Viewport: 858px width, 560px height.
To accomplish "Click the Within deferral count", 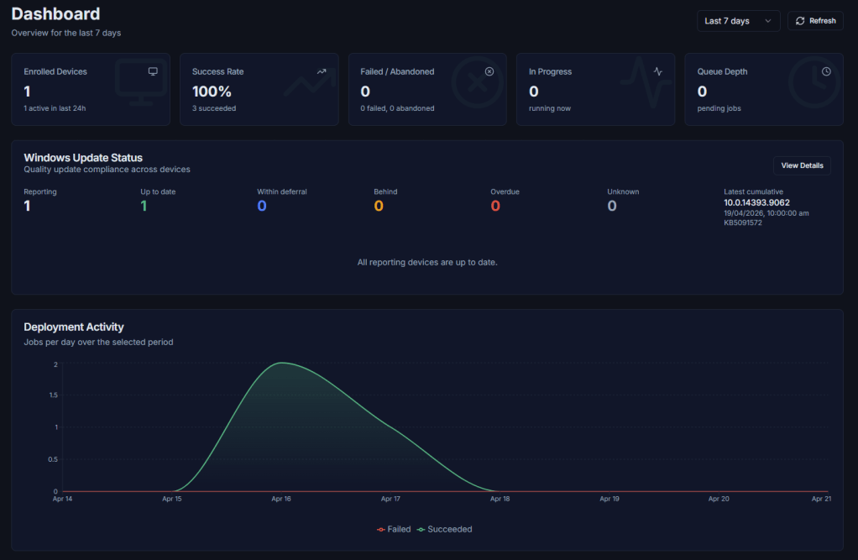I will (x=262, y=206).
